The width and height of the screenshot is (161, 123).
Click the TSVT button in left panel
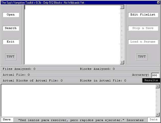[10, 57]
